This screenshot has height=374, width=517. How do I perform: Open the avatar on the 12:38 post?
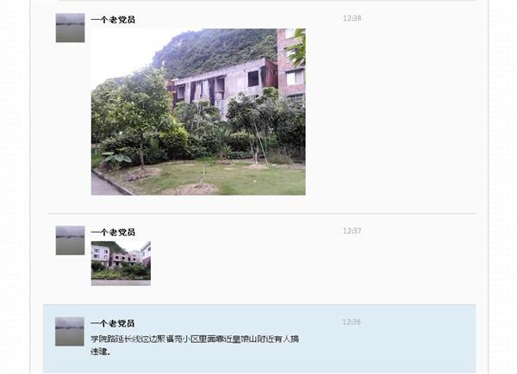71,28
